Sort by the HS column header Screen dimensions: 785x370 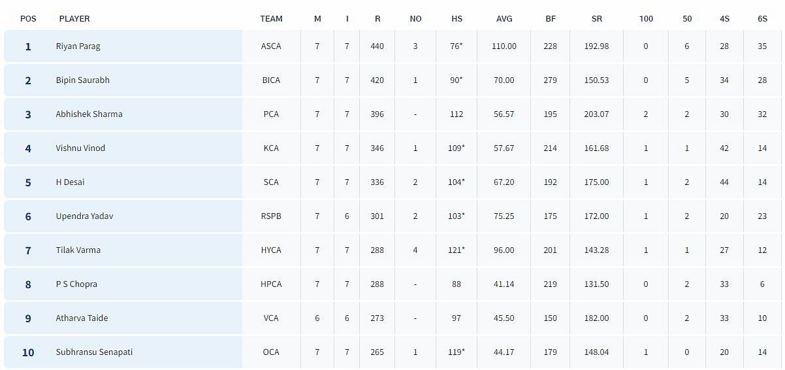pos(457,19)
